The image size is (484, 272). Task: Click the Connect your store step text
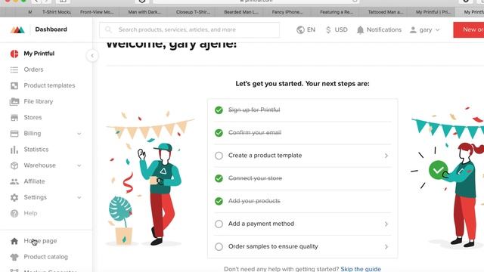point(255,178)
